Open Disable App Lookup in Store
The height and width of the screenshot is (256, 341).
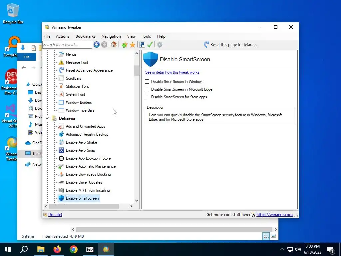click(88, 158)
